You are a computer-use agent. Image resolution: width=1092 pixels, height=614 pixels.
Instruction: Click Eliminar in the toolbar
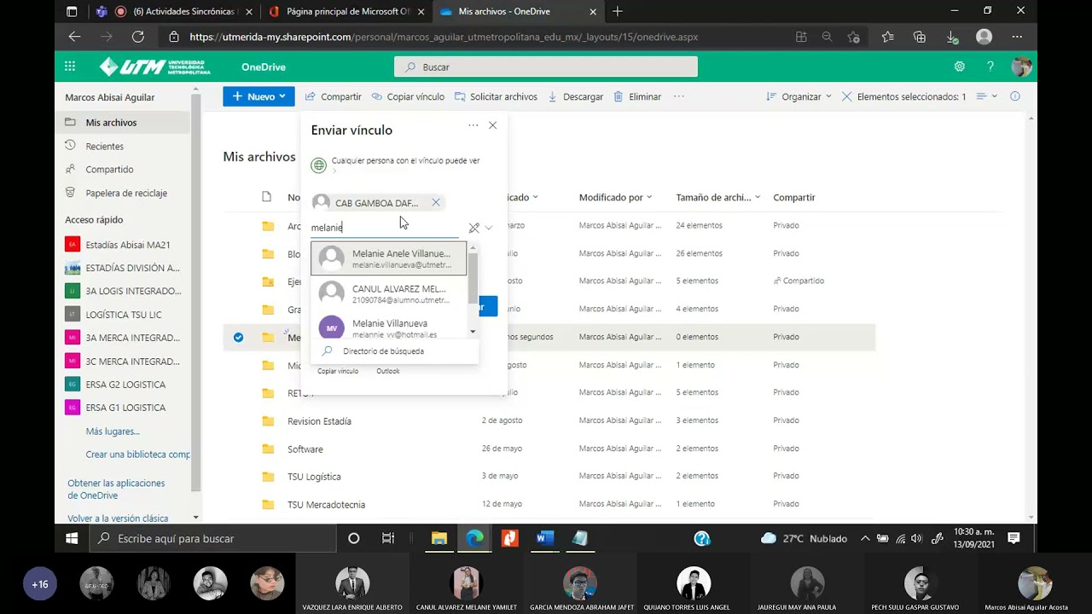(x=637, y=96)
